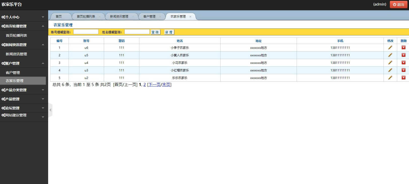This screenshot has width=409, height=184.
Task: Click the 新增 add button
Action: [x=169, y=32]
